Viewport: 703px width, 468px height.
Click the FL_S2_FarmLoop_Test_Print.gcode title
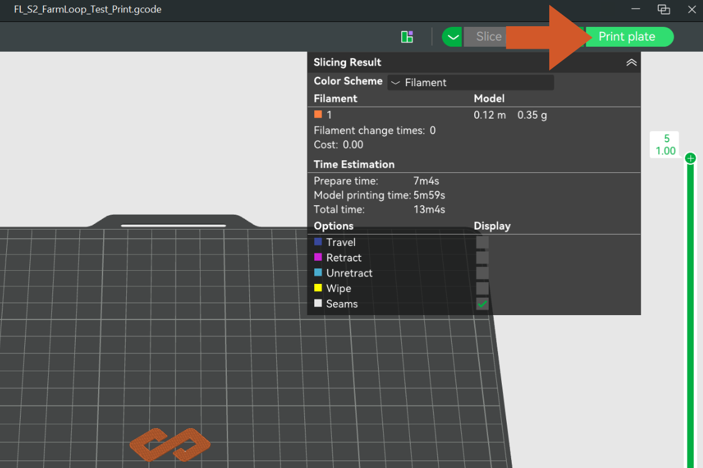(x=87, y=9)
